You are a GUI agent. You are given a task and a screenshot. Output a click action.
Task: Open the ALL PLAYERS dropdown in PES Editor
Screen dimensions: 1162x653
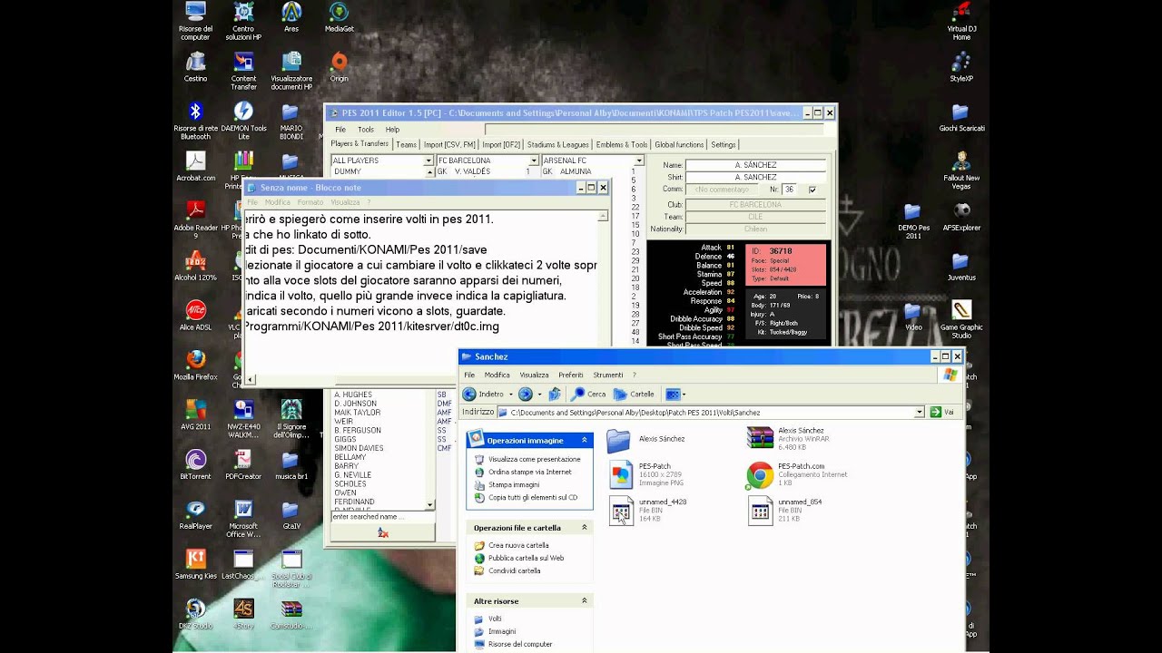[x=428, y=161]
